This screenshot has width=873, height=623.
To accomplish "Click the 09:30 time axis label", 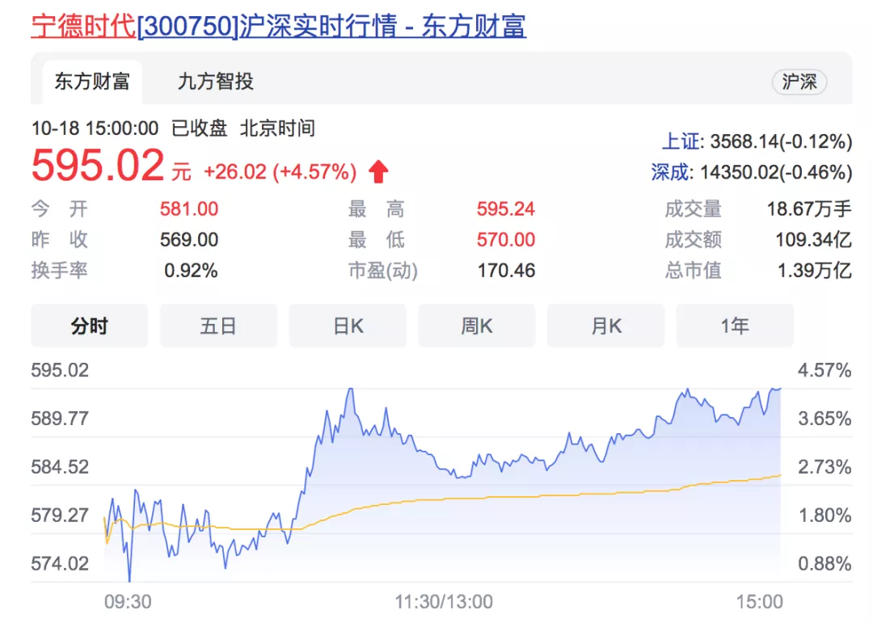I will point(128,602).
